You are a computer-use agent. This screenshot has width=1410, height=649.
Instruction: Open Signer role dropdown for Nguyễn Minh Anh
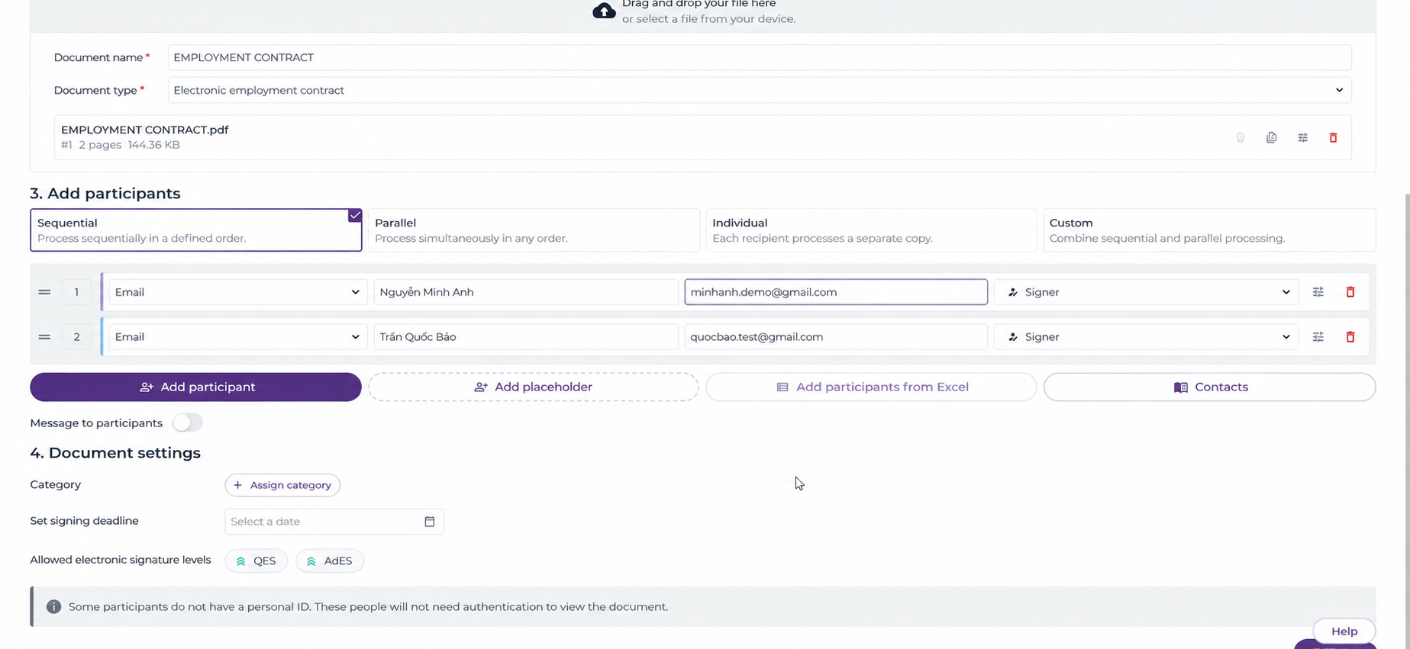(1145, 292)
